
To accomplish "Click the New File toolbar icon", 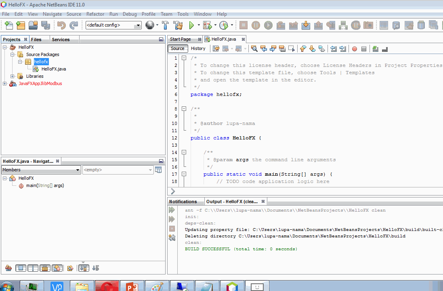I will (x=9, y=25).
